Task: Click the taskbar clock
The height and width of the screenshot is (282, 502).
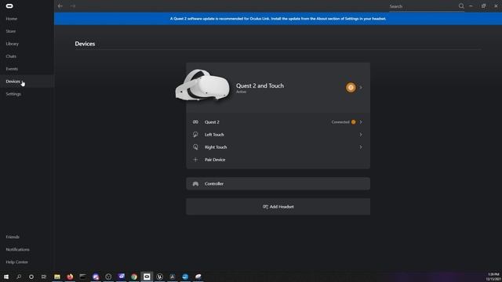Action: (x=493, y=277)
